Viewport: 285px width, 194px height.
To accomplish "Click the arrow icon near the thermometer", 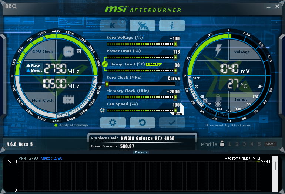I will click(x=205, y=100).
